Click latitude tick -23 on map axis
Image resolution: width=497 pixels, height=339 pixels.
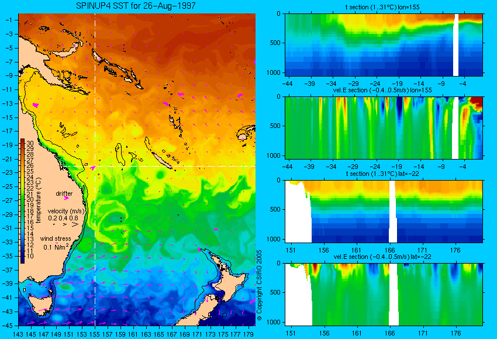(7, 172)
